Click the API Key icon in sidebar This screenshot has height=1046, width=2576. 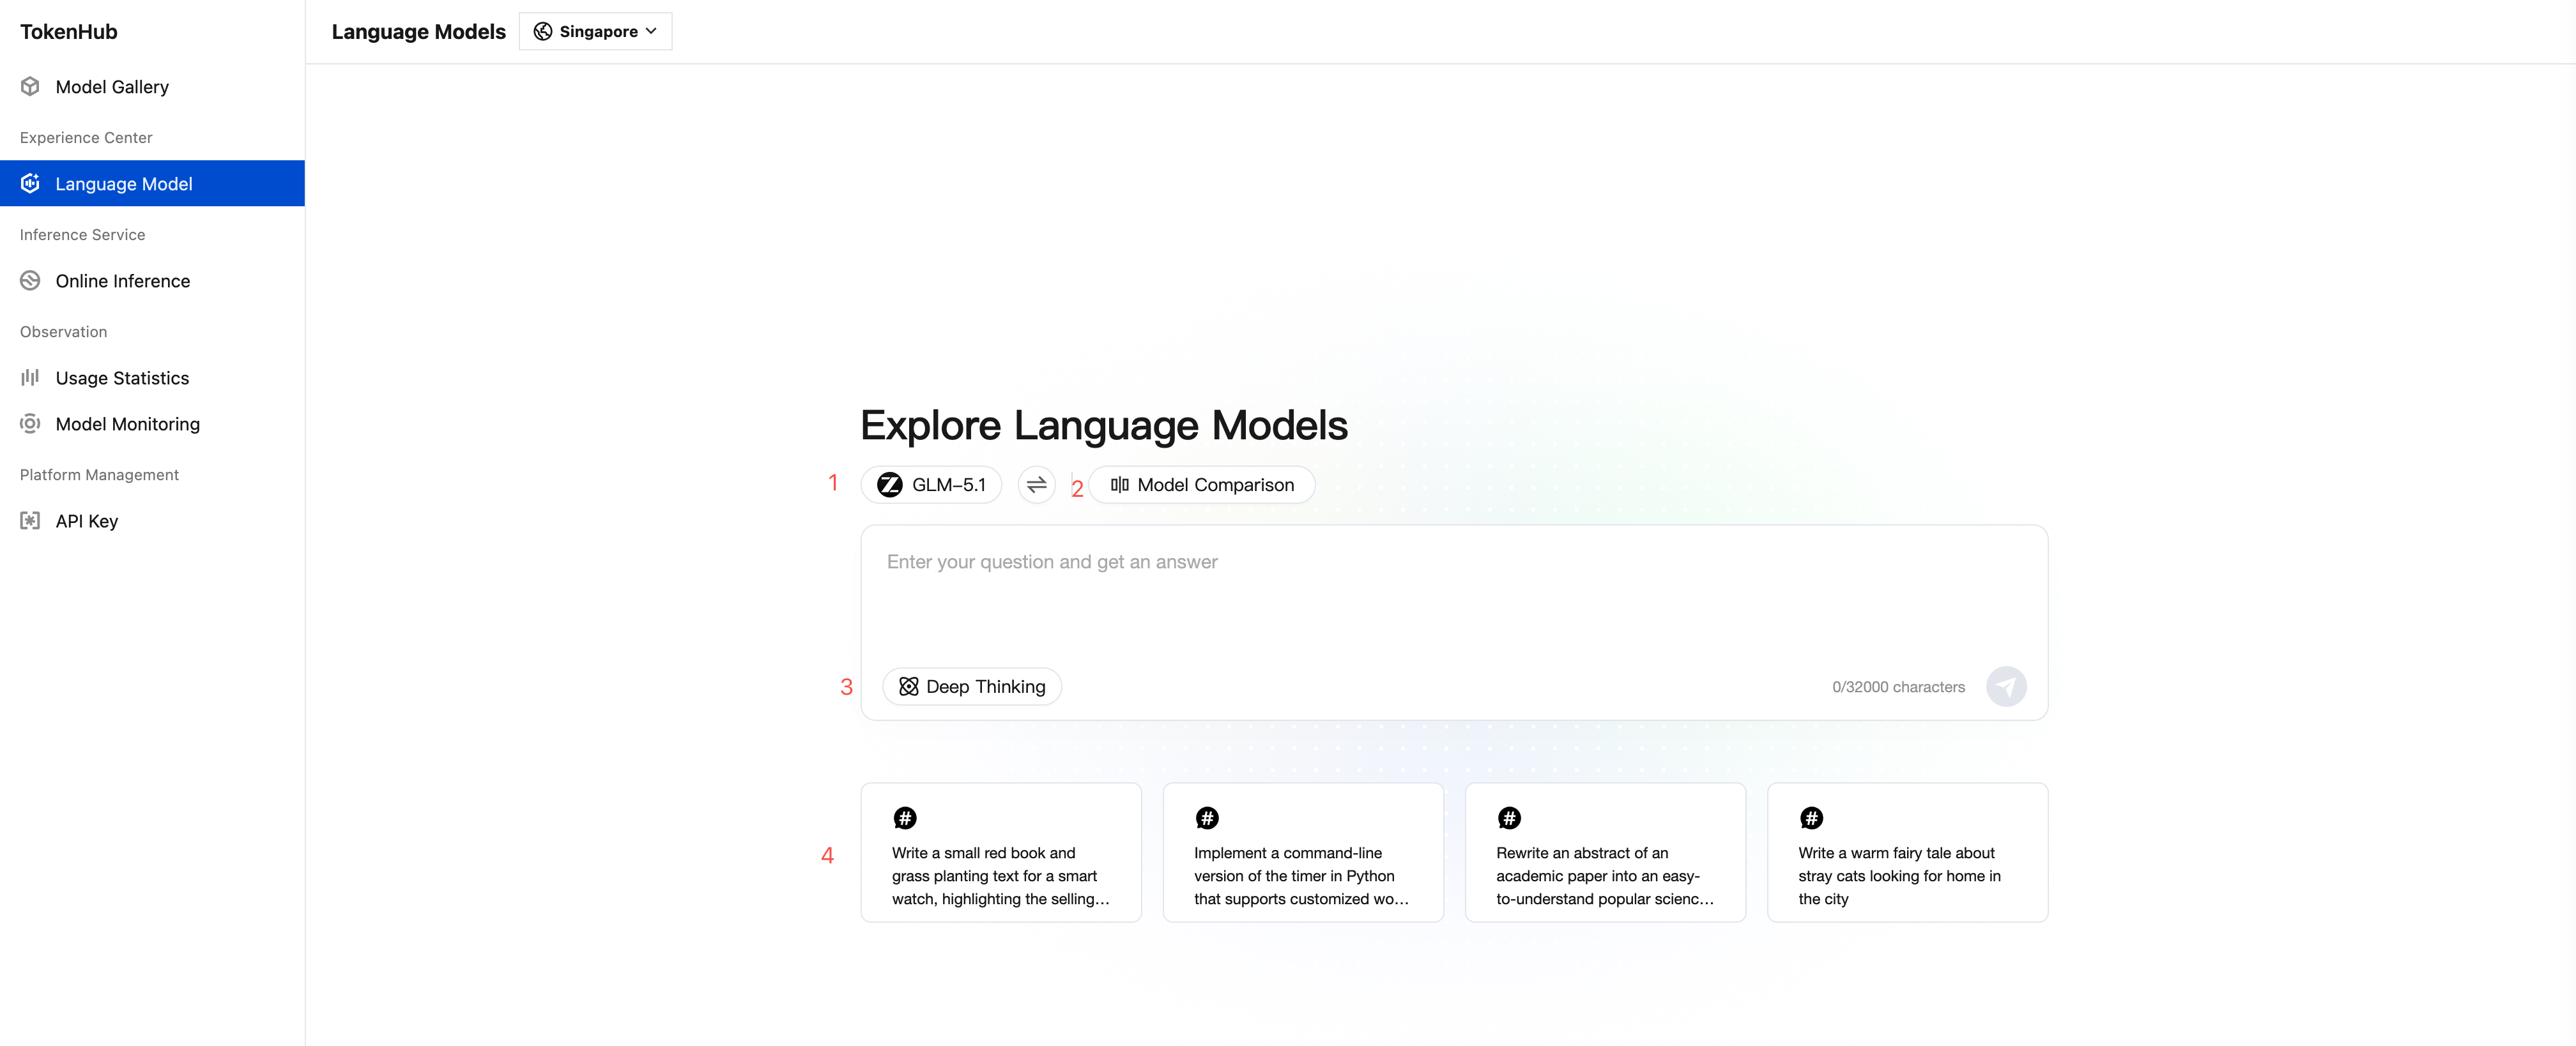[x=30, y=521]
